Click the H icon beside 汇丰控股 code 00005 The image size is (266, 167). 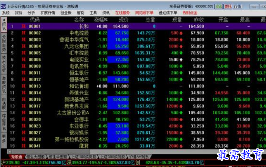click(x=24, y=53)
